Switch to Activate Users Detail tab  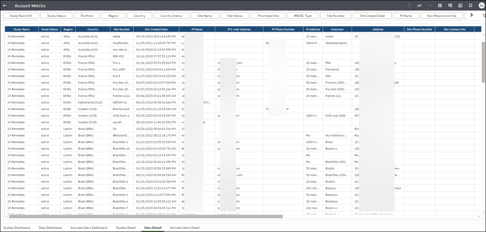tap(185, 228)
